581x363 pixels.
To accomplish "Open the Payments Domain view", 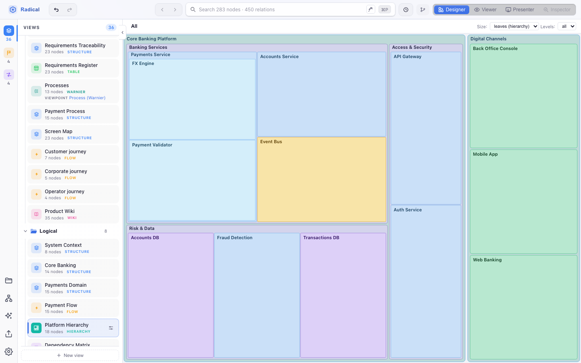I will click(73, 288).
